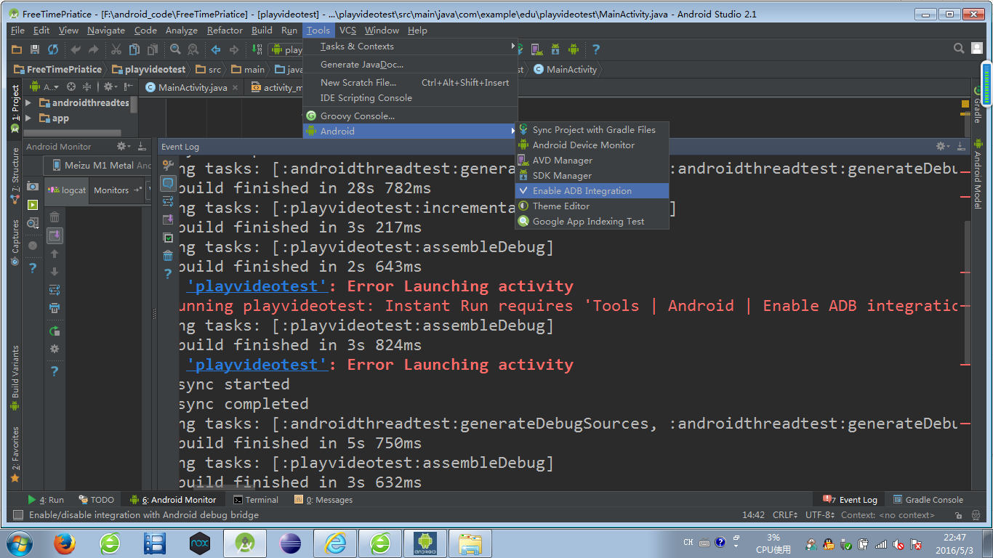
Task: Select Generate JavaDoc menu item
Action: 410,65
